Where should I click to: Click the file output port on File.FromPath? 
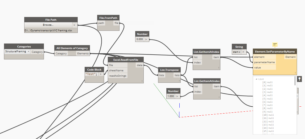[116, 23]
